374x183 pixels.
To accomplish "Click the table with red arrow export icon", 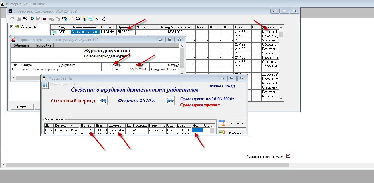I will (91, 19).
